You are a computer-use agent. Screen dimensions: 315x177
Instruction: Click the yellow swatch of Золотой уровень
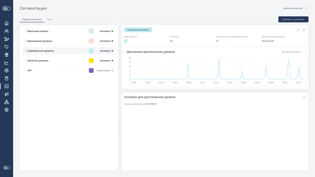click(x=91, y=61)
